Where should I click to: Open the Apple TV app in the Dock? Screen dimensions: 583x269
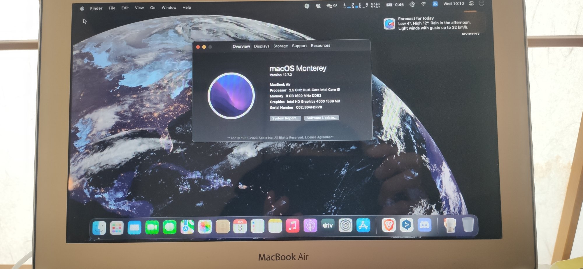pos(328,225)
